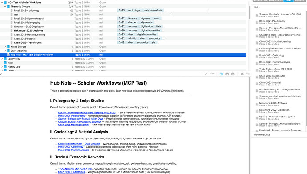307x174 pixels.
Task: Click the highlighter icon in editor bar
Action: [206, 74]
